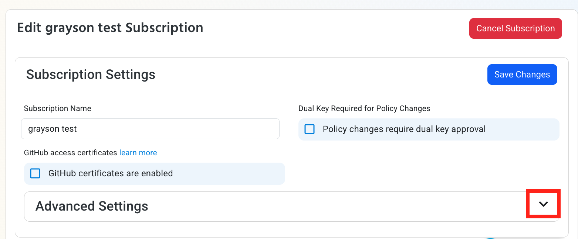Click the Subscription Settings section title
This screenshot has height=239, width=578.
coord(91,74)
